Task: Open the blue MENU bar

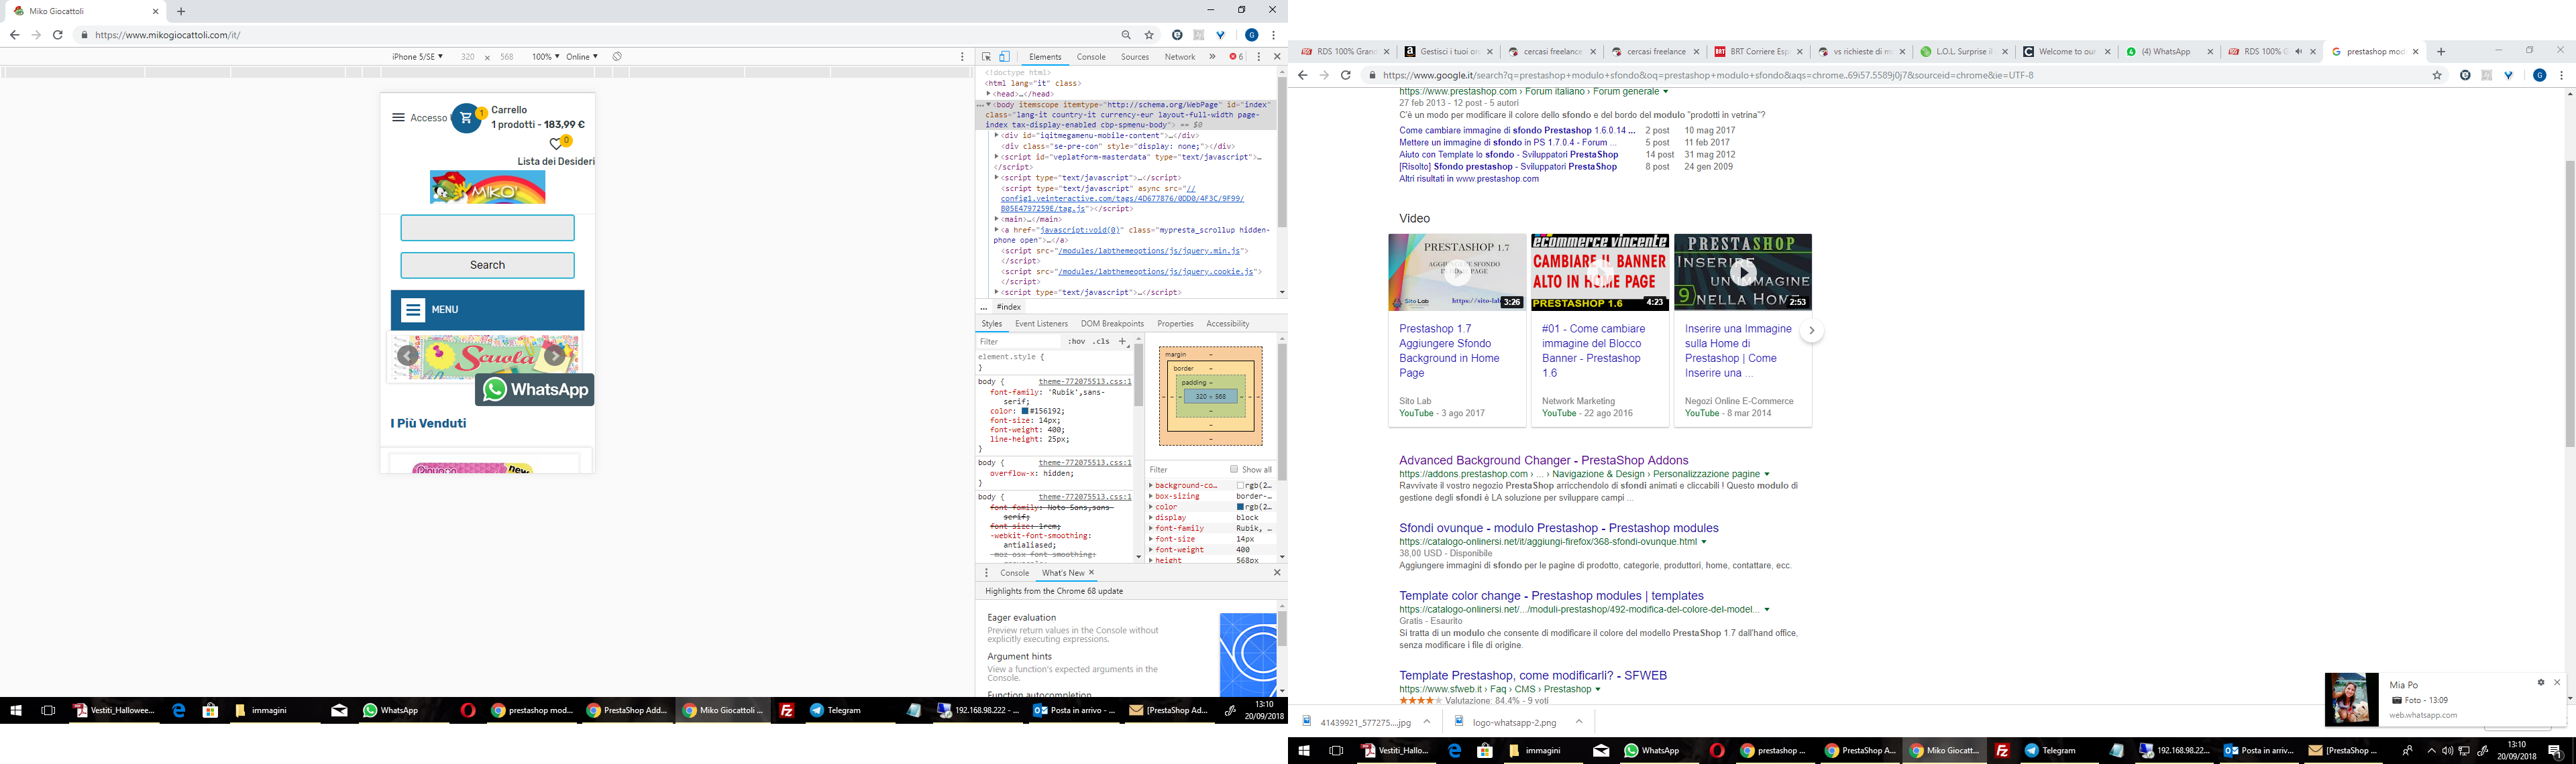Action: click(x=488, y=310)
